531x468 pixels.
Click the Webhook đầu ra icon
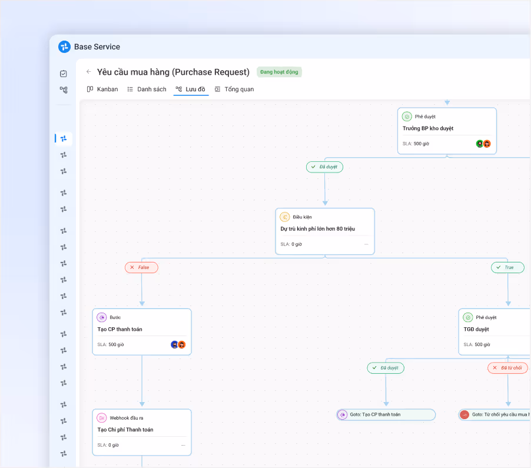point(102,418)
